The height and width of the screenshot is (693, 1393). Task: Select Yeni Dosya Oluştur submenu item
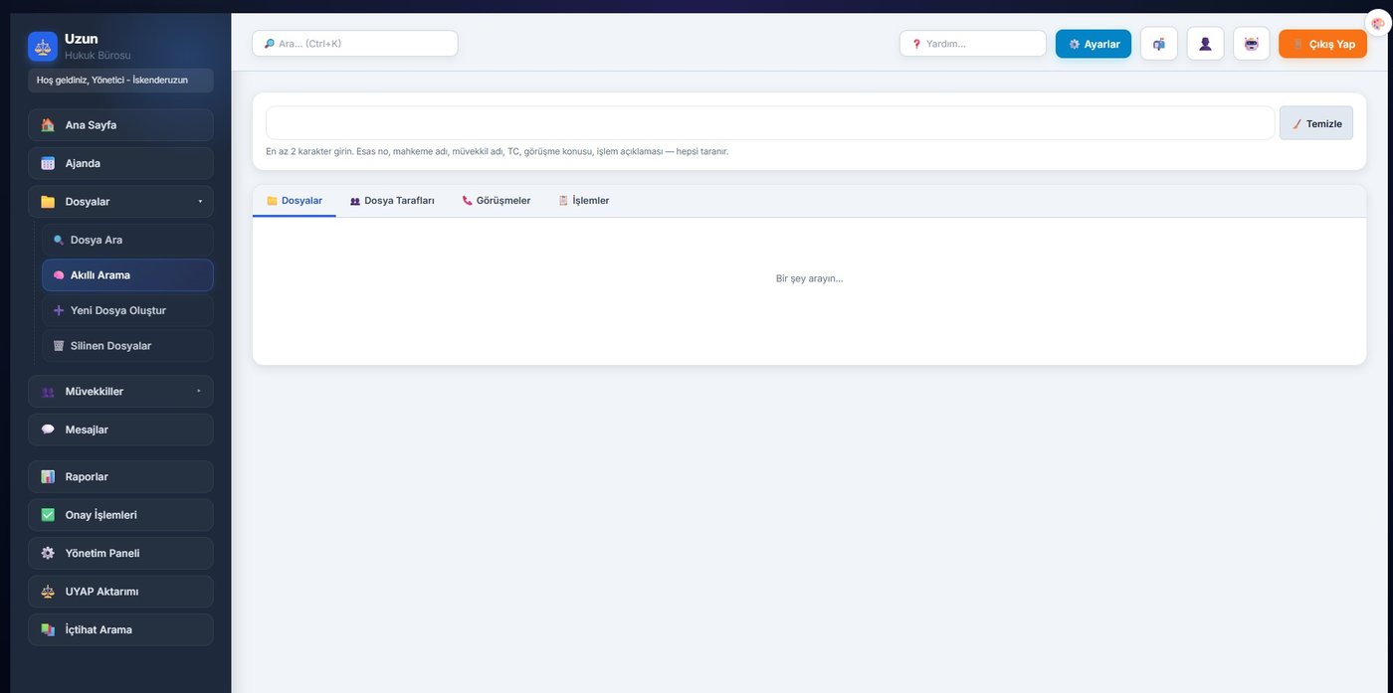[127, 310]
